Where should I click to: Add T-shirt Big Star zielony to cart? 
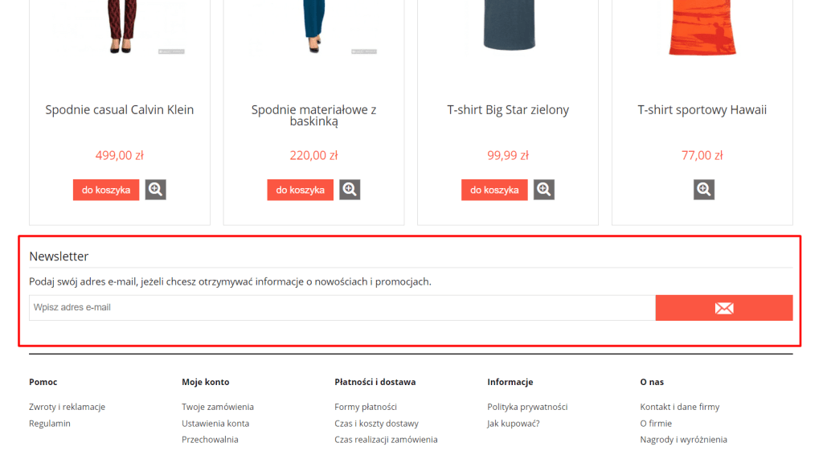[494, 190]
